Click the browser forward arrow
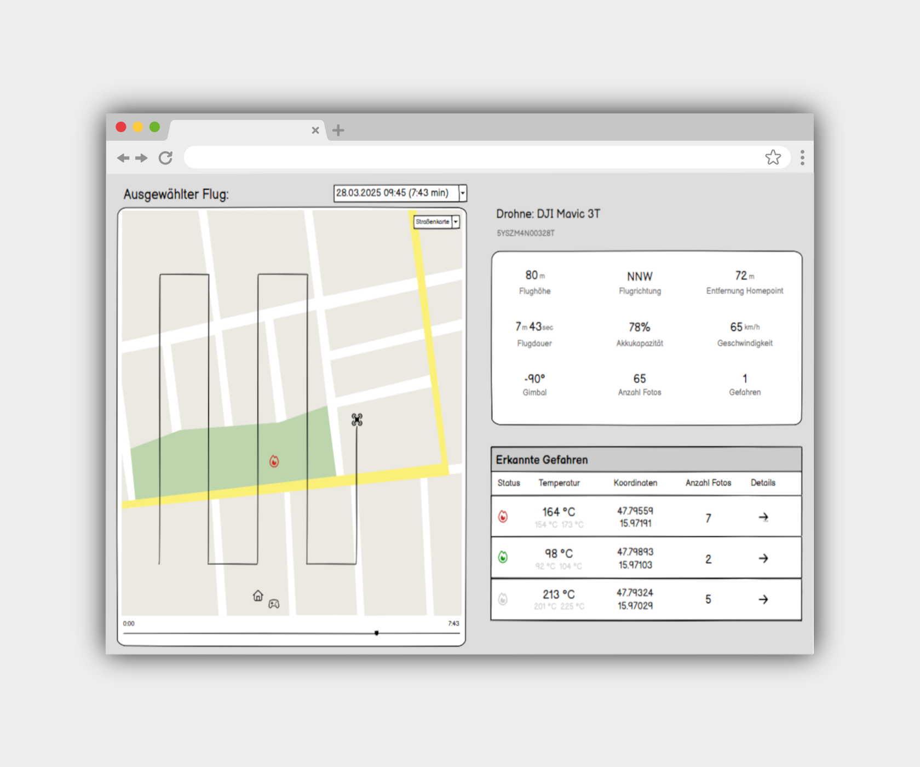The width and height of the screenshot is (920, 767). pyautogui.click(x=142, y=158)
